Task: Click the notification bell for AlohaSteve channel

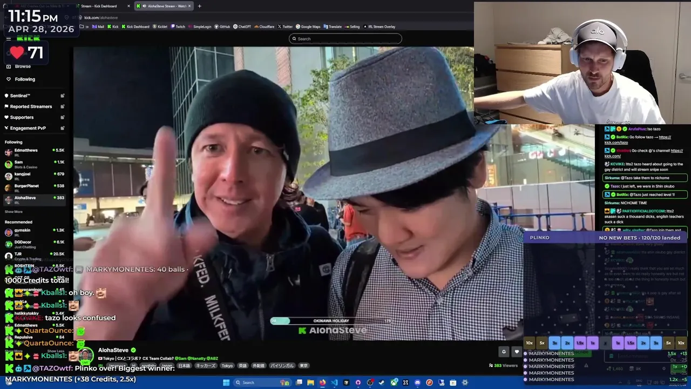Action: click(504, 352)
